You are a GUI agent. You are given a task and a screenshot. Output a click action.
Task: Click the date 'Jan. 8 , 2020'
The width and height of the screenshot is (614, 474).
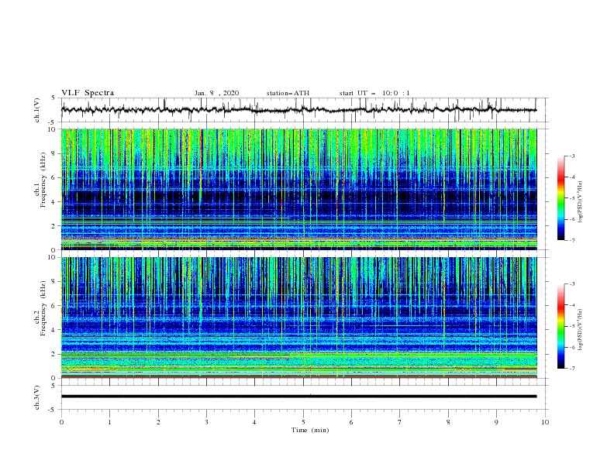pos(216,93)
